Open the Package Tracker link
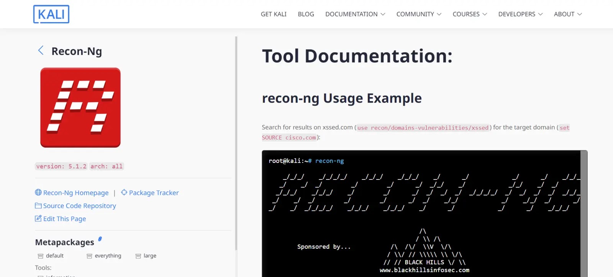This screenshot has width=613, height=277. (154, 193)
